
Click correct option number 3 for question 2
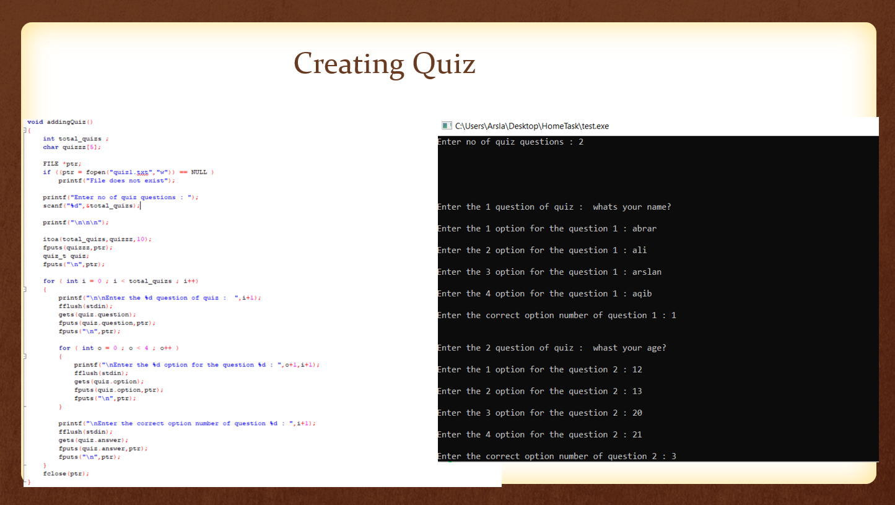pyautogui.click(x=556, y=456)
